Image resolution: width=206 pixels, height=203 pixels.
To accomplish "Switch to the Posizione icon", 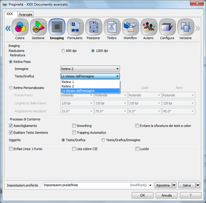I will tap(94, 27).
